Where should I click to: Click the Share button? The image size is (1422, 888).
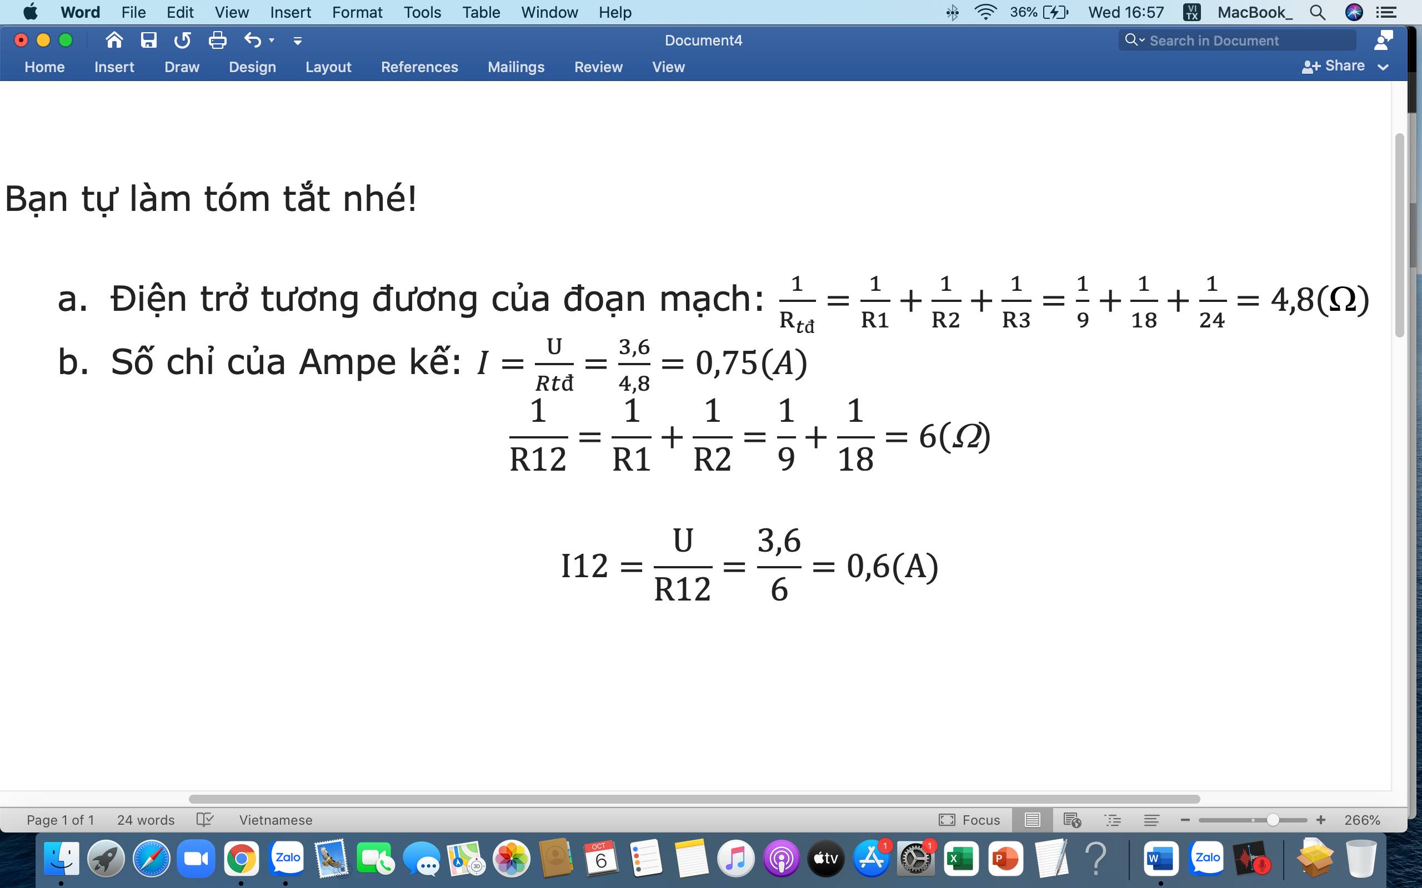click(x=1333, y=66)
